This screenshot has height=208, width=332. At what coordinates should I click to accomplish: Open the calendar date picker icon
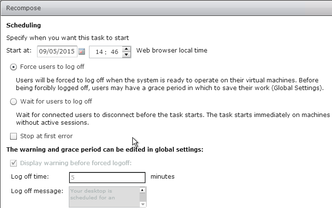(81, 52)
